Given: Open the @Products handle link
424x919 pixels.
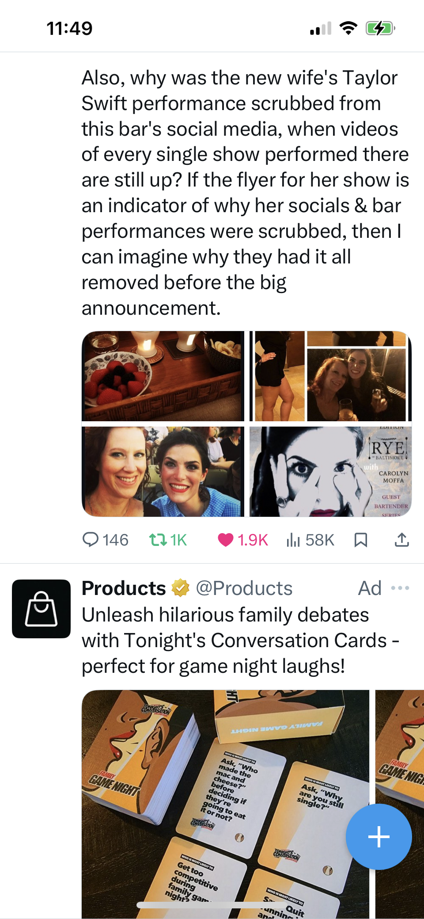Looking at the screenshot, I should [x=244, y=588].
